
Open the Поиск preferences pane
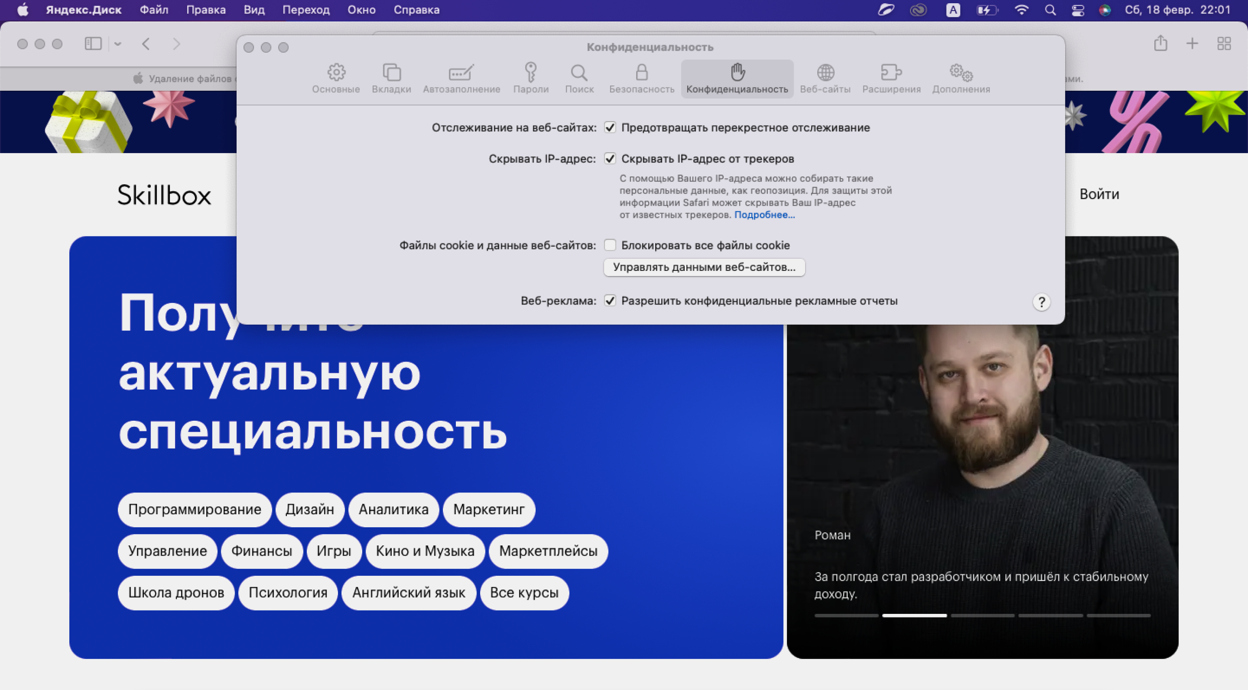pos(579,79)
